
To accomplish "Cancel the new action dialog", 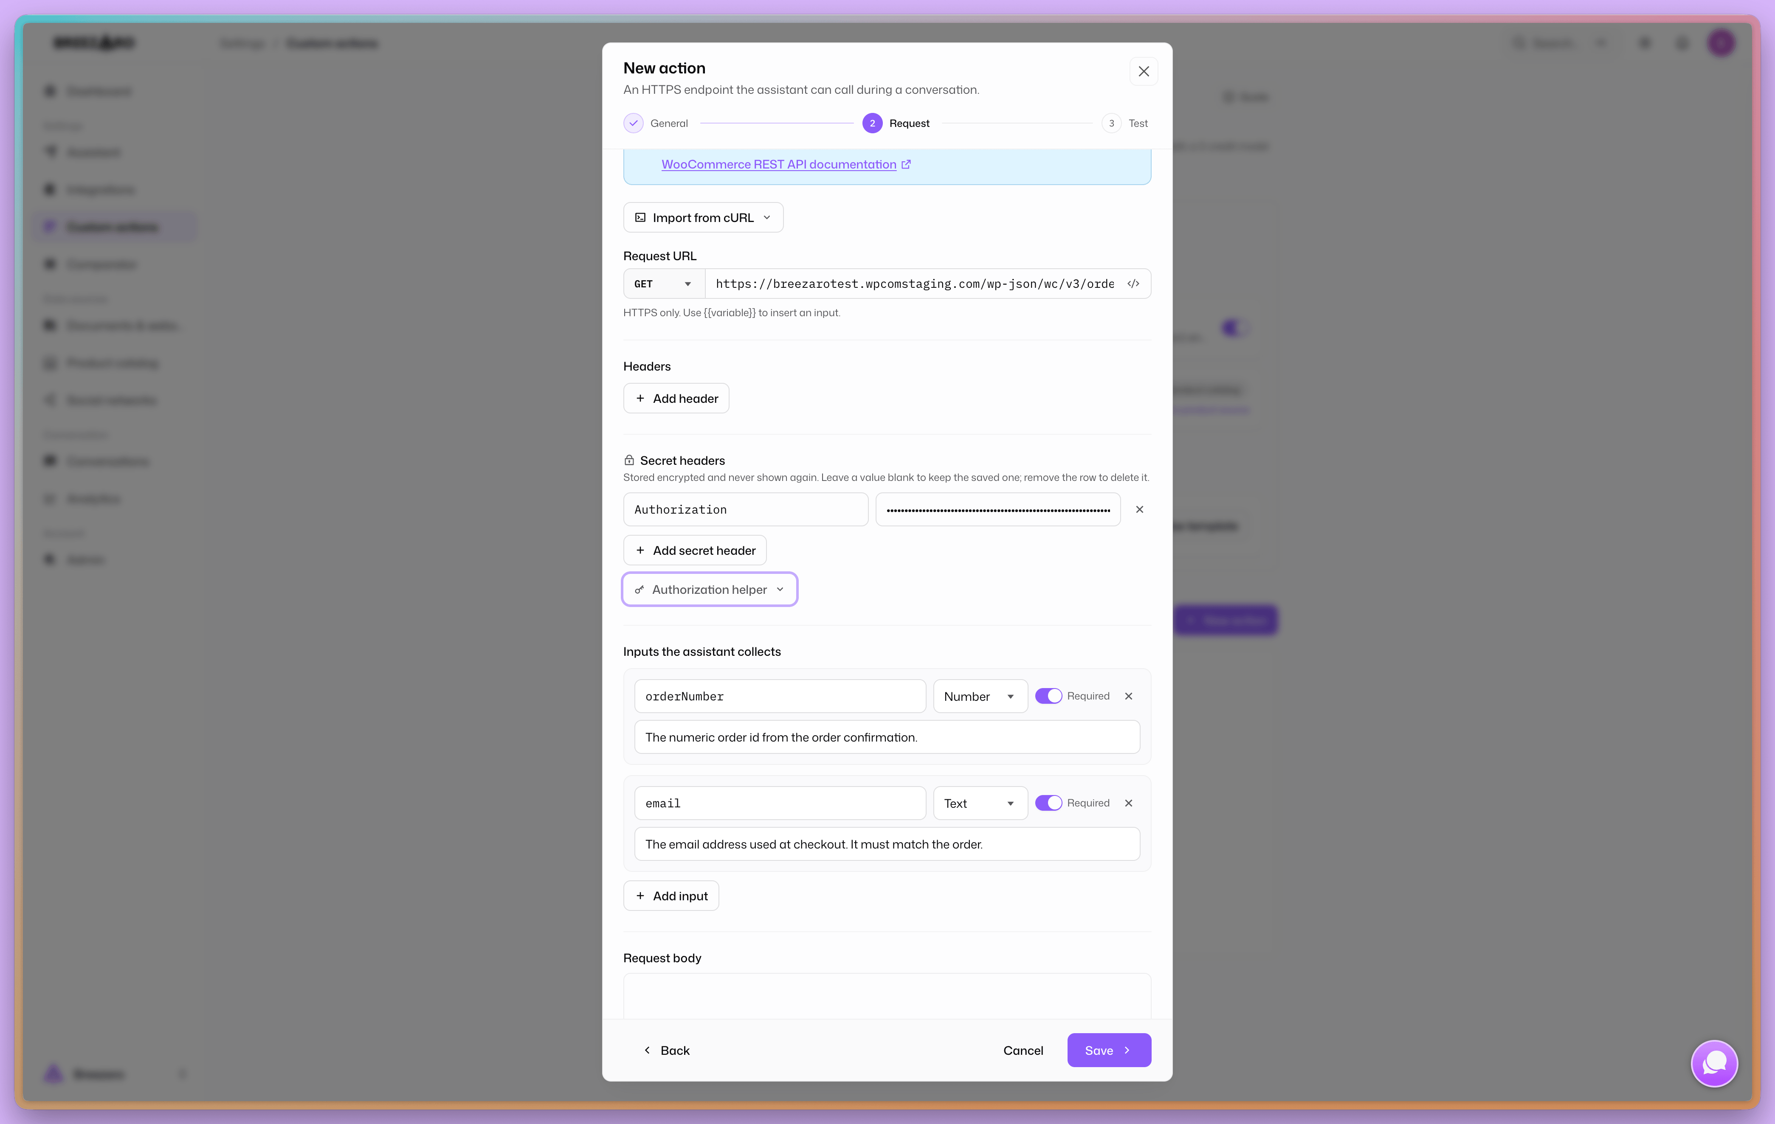I will coord(1023,1050).
